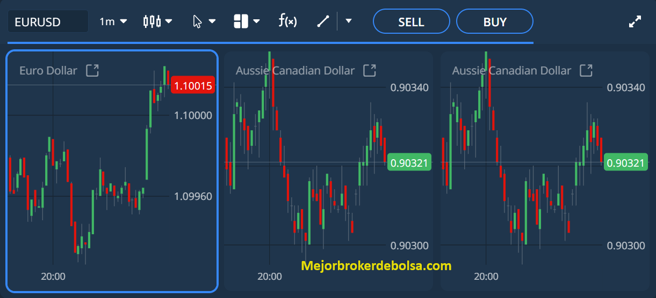Select the cursor pointer tool icon
The width and height of the screenshot is (656, 298).
(197, 21)
